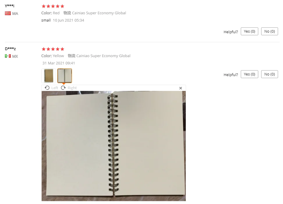
Task: Click 'Color: Yellow' text on D***z's review
Action: click(x=52, y=56)
